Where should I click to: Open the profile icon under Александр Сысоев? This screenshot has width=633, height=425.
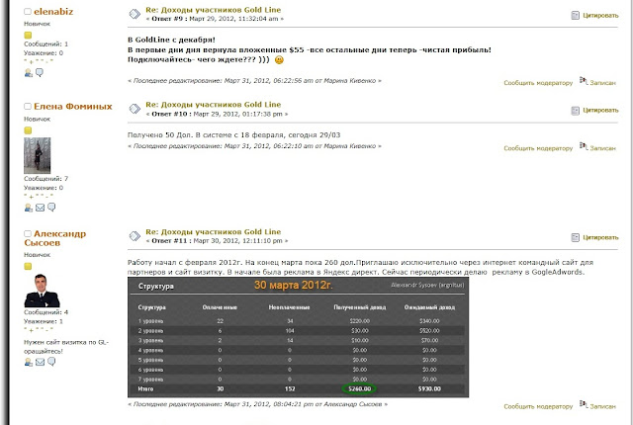point(29,362)
